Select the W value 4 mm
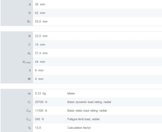The width and height of the screenshot is (162, 132). [39, 79]
